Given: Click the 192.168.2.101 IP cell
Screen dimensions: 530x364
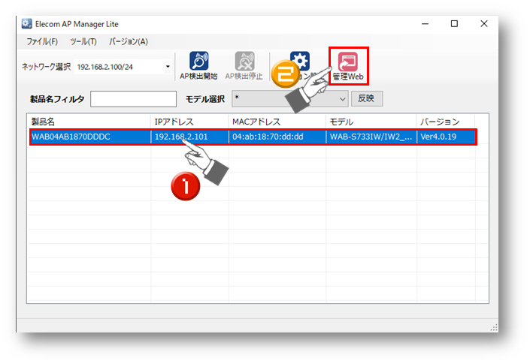Looking at the screenshot, I should point(181,137).
